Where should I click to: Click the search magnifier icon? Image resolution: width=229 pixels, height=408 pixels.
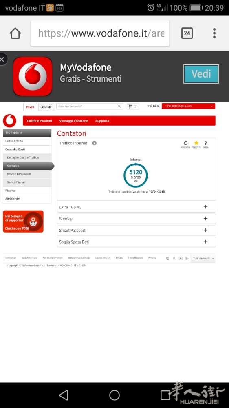(119, 106)
